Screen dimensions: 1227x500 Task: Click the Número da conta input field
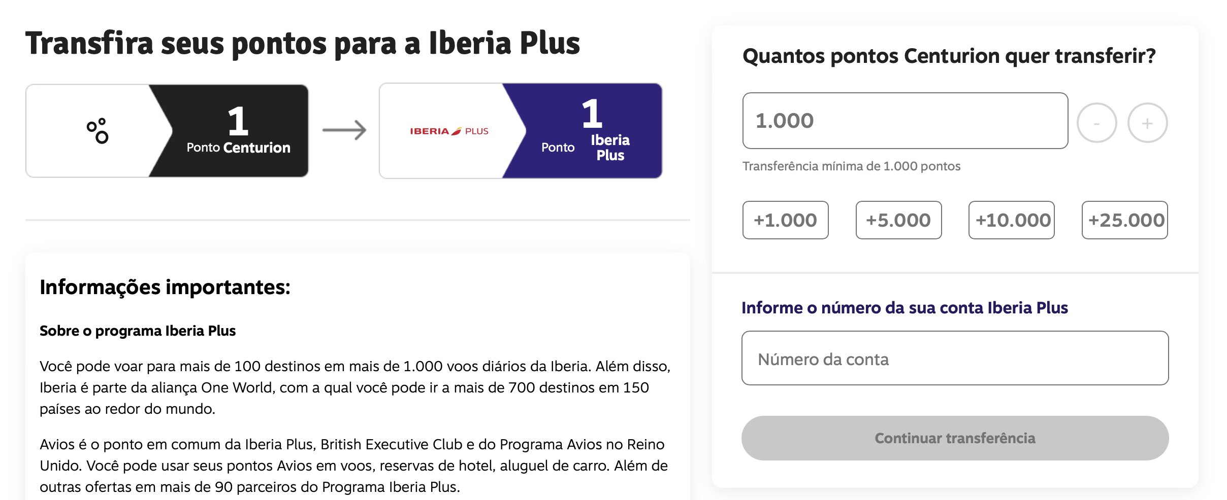point(955,358)
